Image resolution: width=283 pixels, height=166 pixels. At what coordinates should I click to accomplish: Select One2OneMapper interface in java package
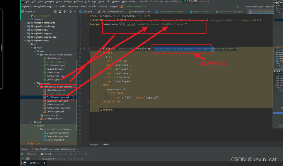[54, 65]
